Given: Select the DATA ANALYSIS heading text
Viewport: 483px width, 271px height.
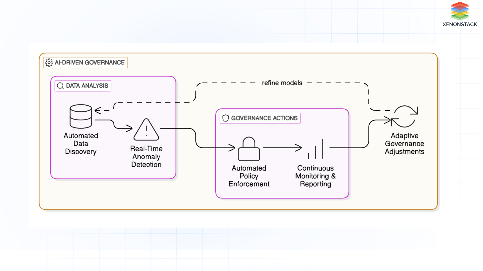Looking at the screenshot, I should coord(87,86).
